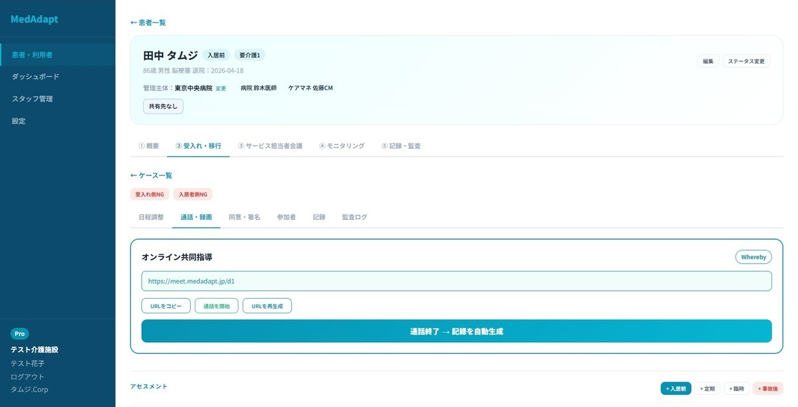798x407 pixels.
Task: Click the Pro plan badge
Action: 20,334
